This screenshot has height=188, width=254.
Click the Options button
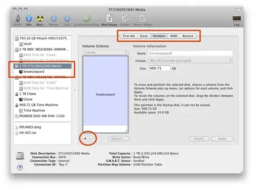click(x=119, y=139)
